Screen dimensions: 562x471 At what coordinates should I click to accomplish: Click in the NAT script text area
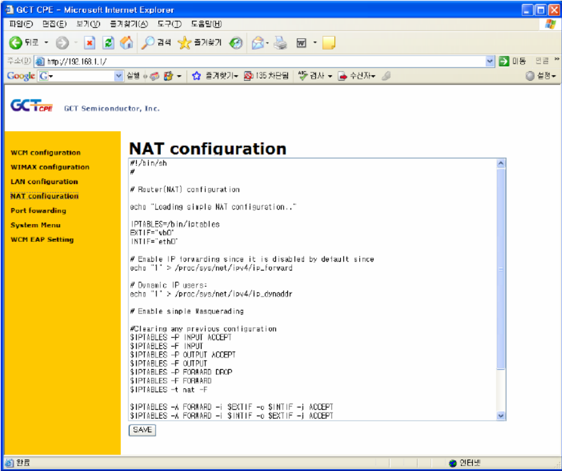pyautogui.click(x=313, y=289)
